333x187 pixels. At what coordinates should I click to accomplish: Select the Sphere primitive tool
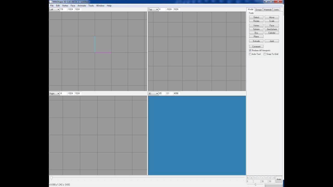coord(256,29)
